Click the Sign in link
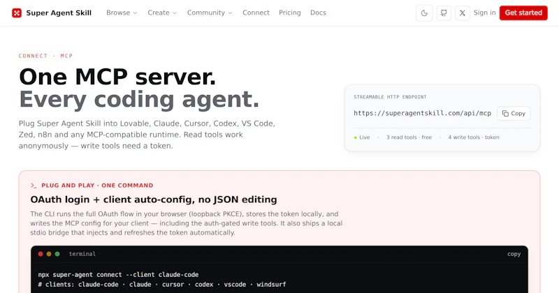This screenshot has height=293, width=559. pyautogui.click(x=484, y=13)
